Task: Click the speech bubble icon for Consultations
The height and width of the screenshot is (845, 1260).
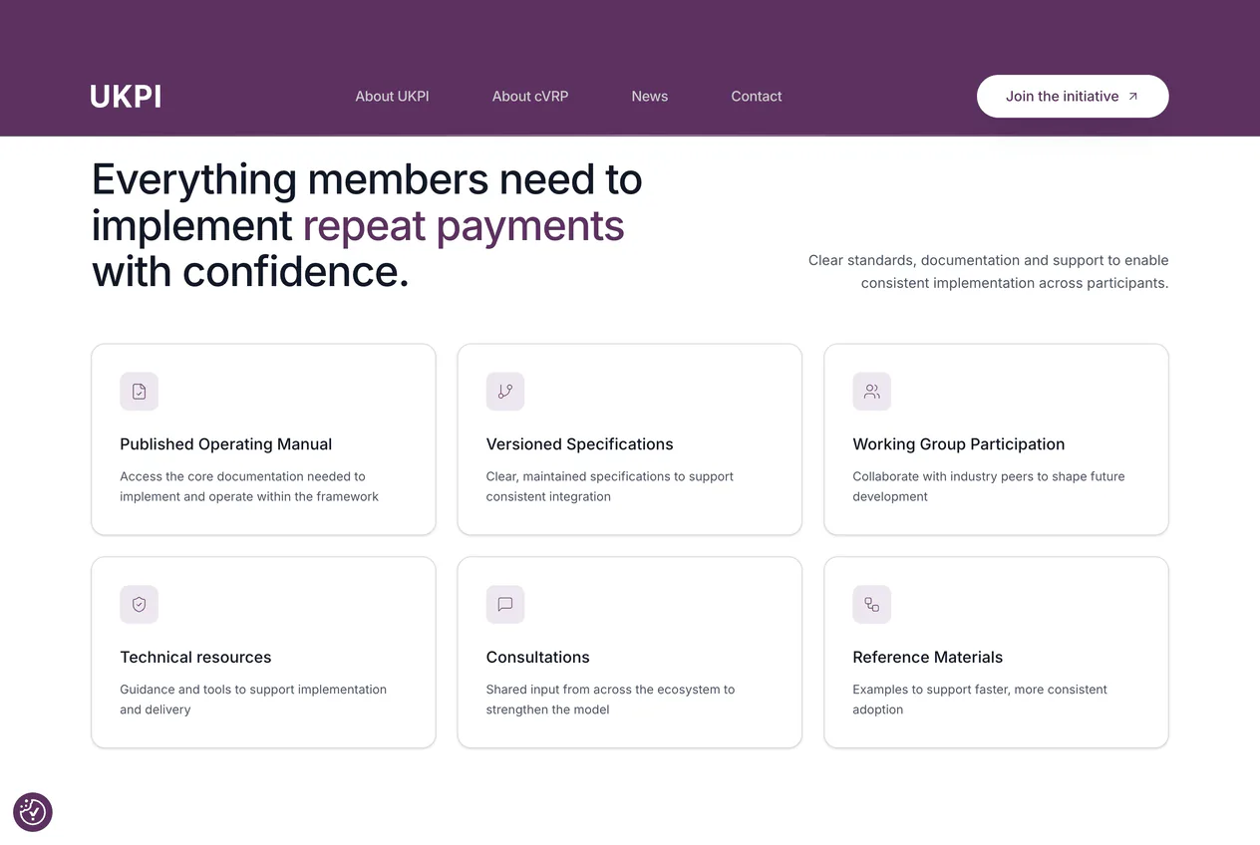Action: coord(505,605)
